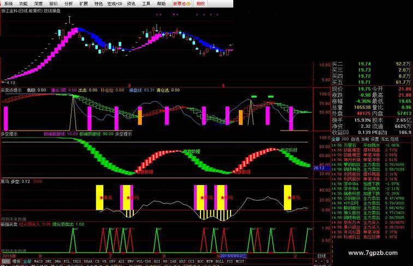
Task: Click the 期权 button
Action: click(200, 4)
